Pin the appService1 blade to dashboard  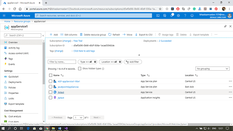(225, 26)
